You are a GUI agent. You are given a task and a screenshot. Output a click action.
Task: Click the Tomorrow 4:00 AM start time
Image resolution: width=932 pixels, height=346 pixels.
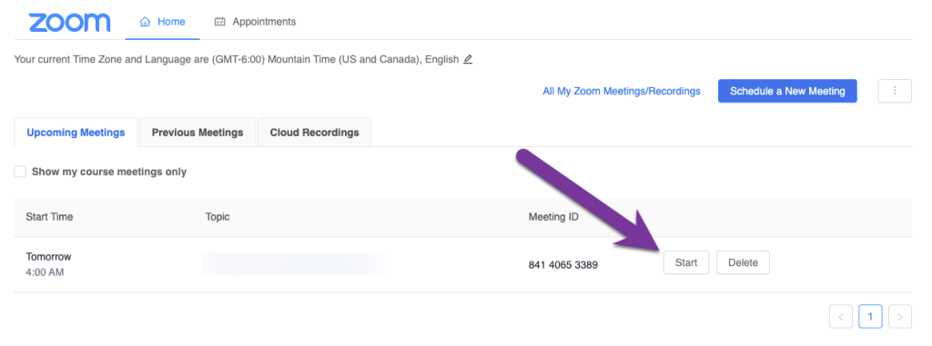pos(49,264)
